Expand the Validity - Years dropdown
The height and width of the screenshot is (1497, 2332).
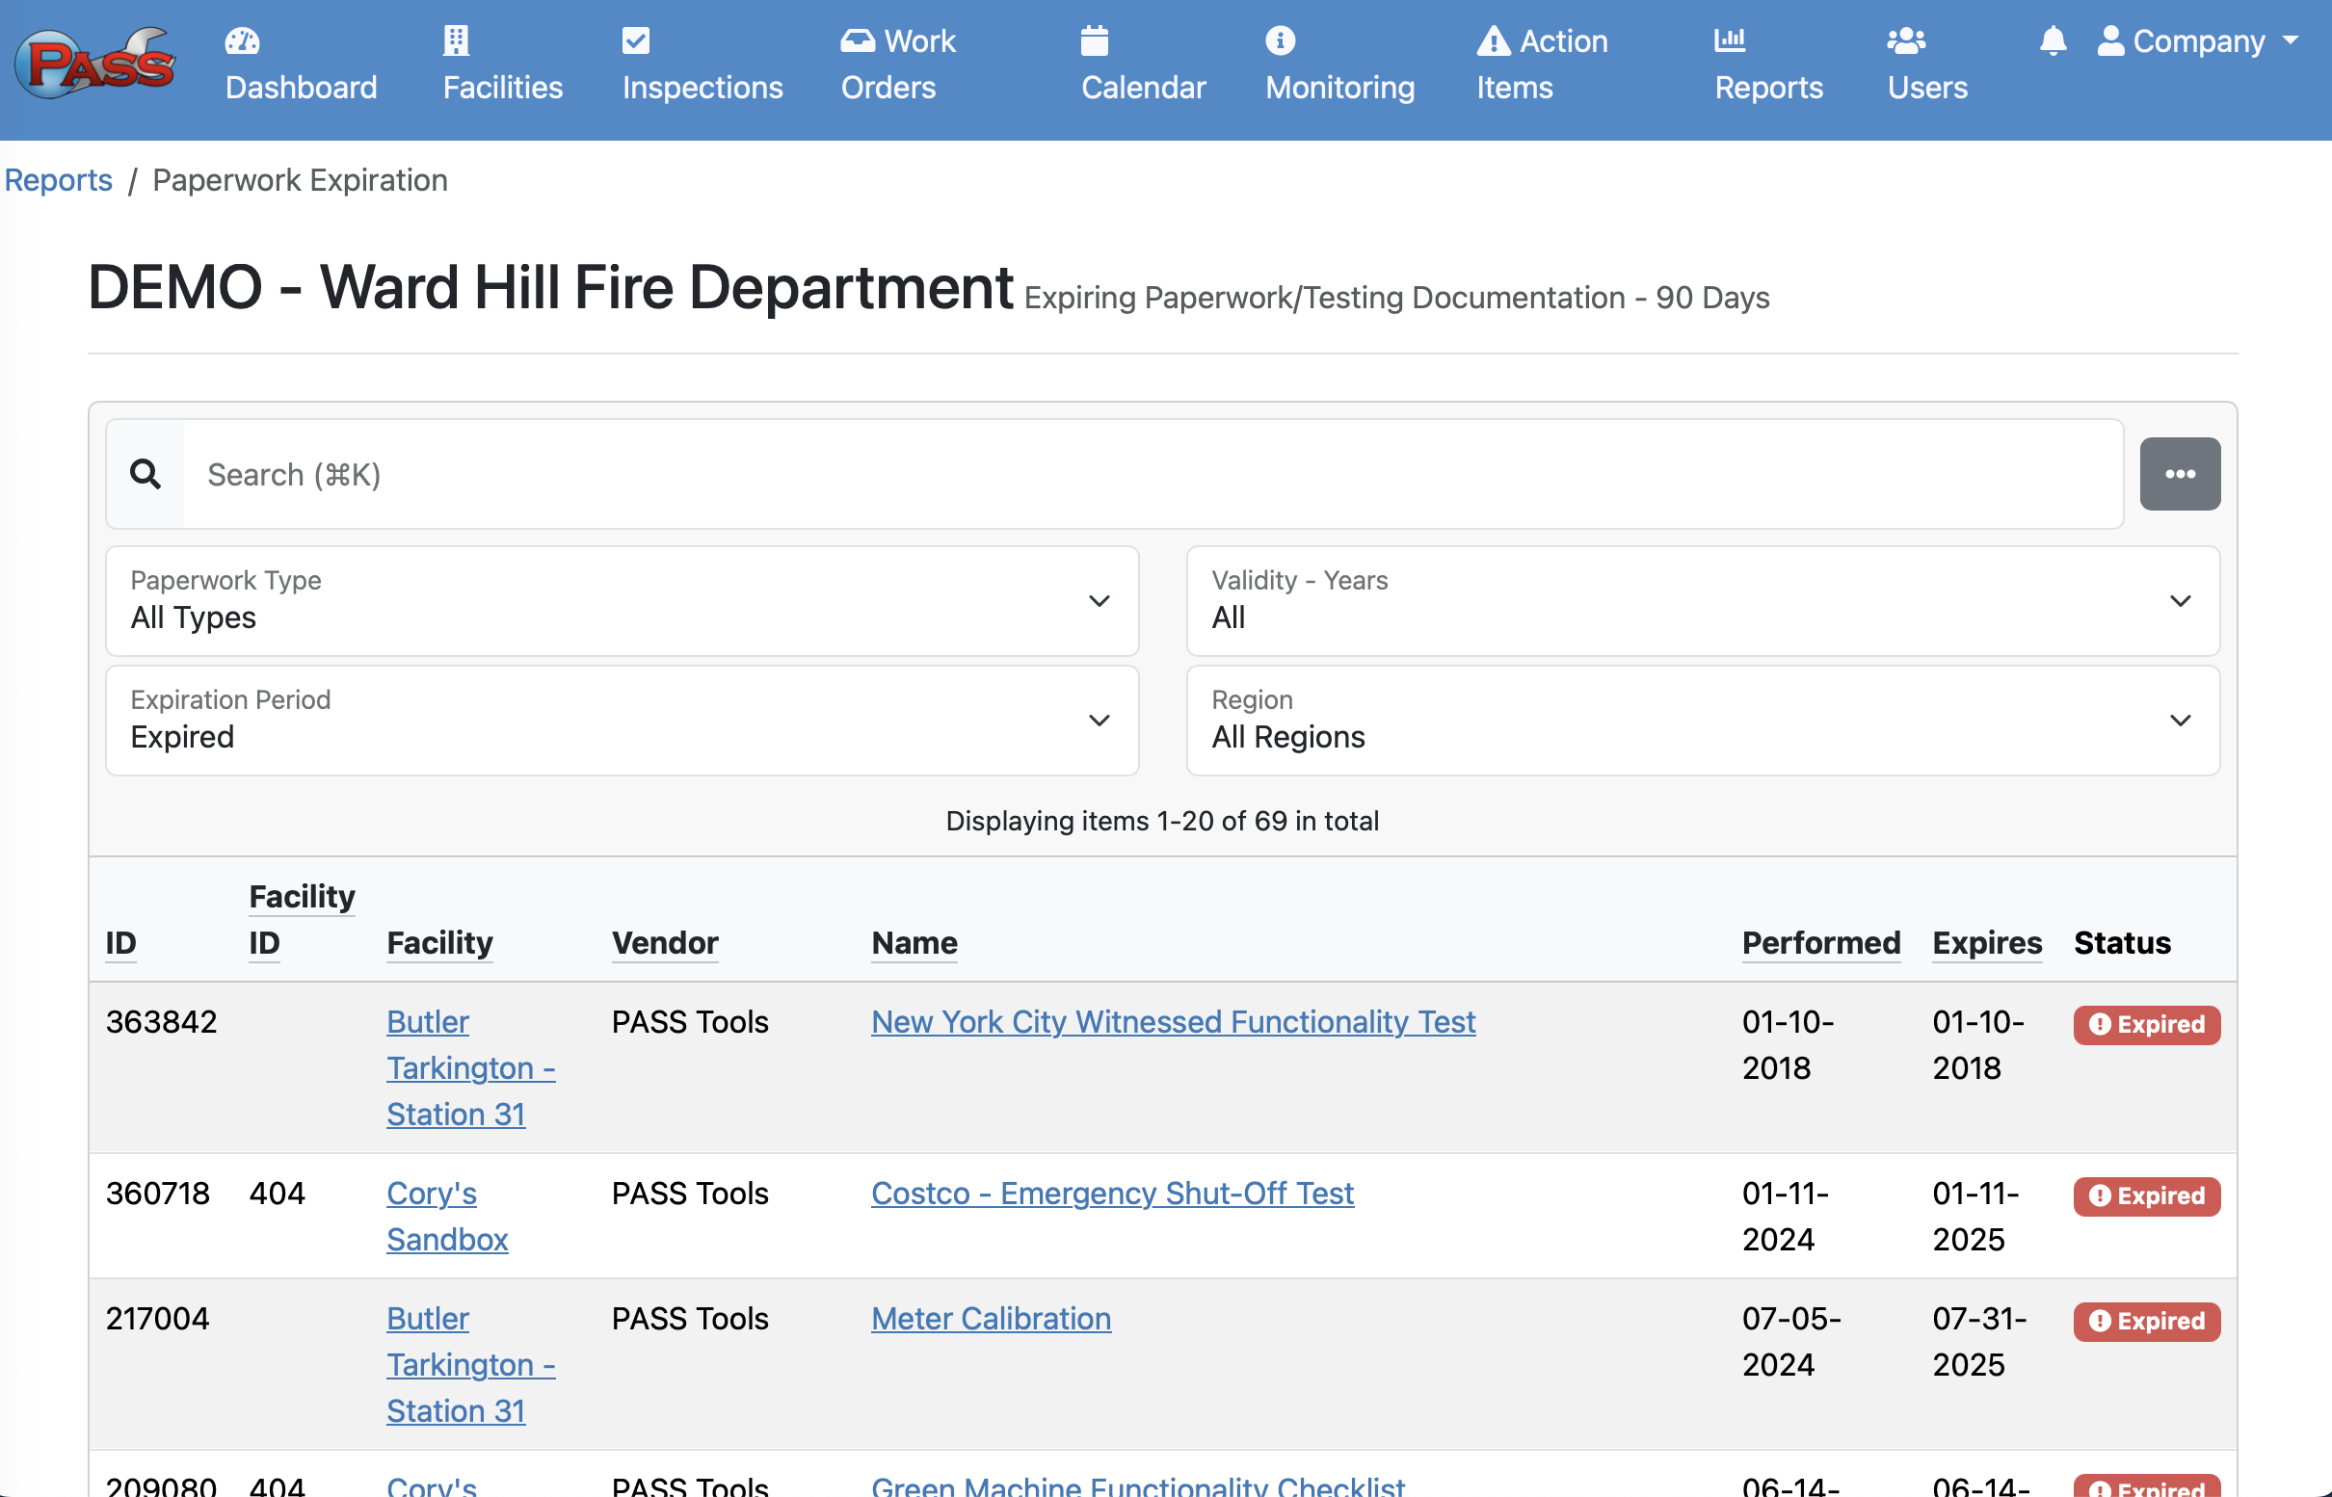[x=1702, y=601]
